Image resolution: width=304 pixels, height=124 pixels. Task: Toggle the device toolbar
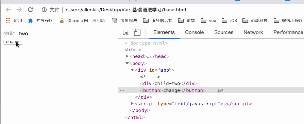click(137, 32)
